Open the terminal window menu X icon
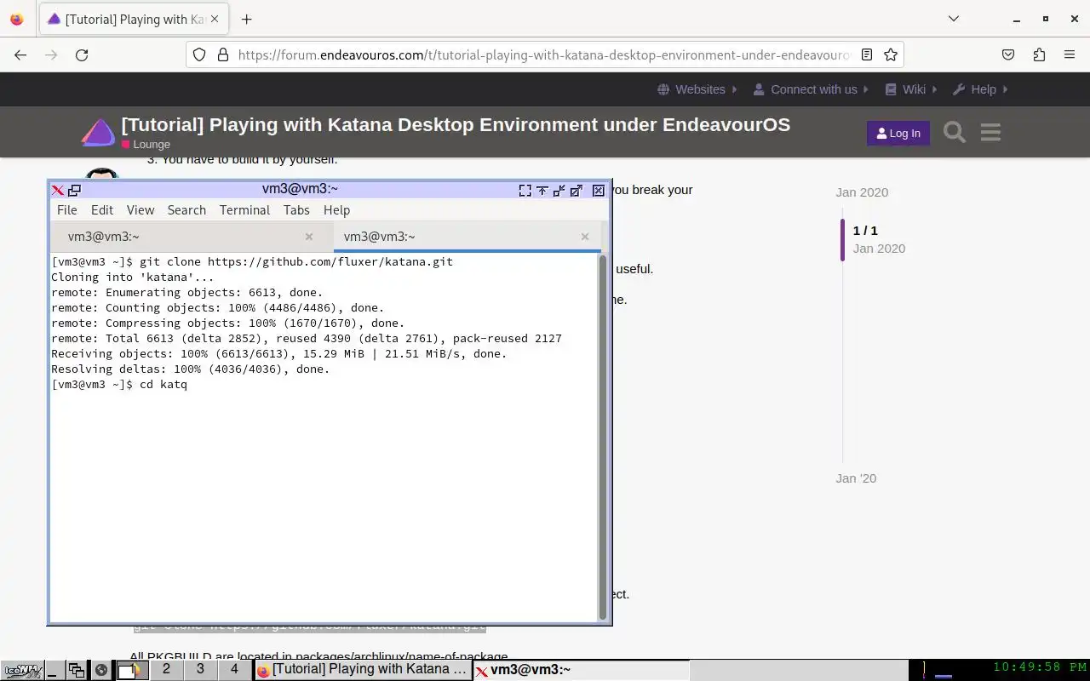 57,191
